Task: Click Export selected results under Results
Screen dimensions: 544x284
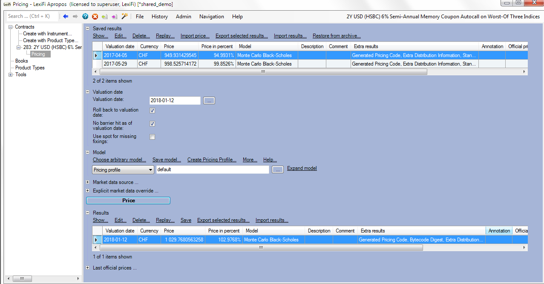Action: pyautogui.click(x=223, y=220)
